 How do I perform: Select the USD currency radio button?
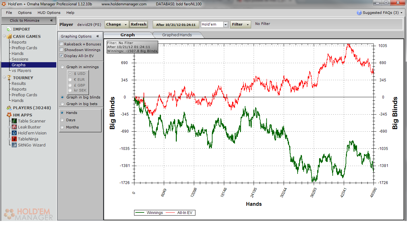pos(70,74)
